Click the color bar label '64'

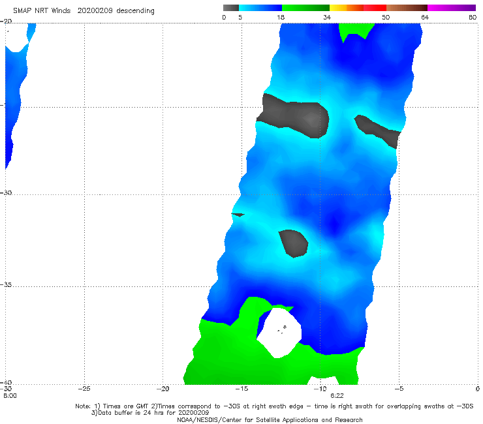coord(425,17)
